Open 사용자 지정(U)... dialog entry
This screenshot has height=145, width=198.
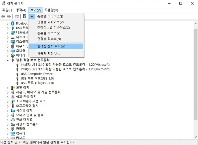(x=48, y=54)
